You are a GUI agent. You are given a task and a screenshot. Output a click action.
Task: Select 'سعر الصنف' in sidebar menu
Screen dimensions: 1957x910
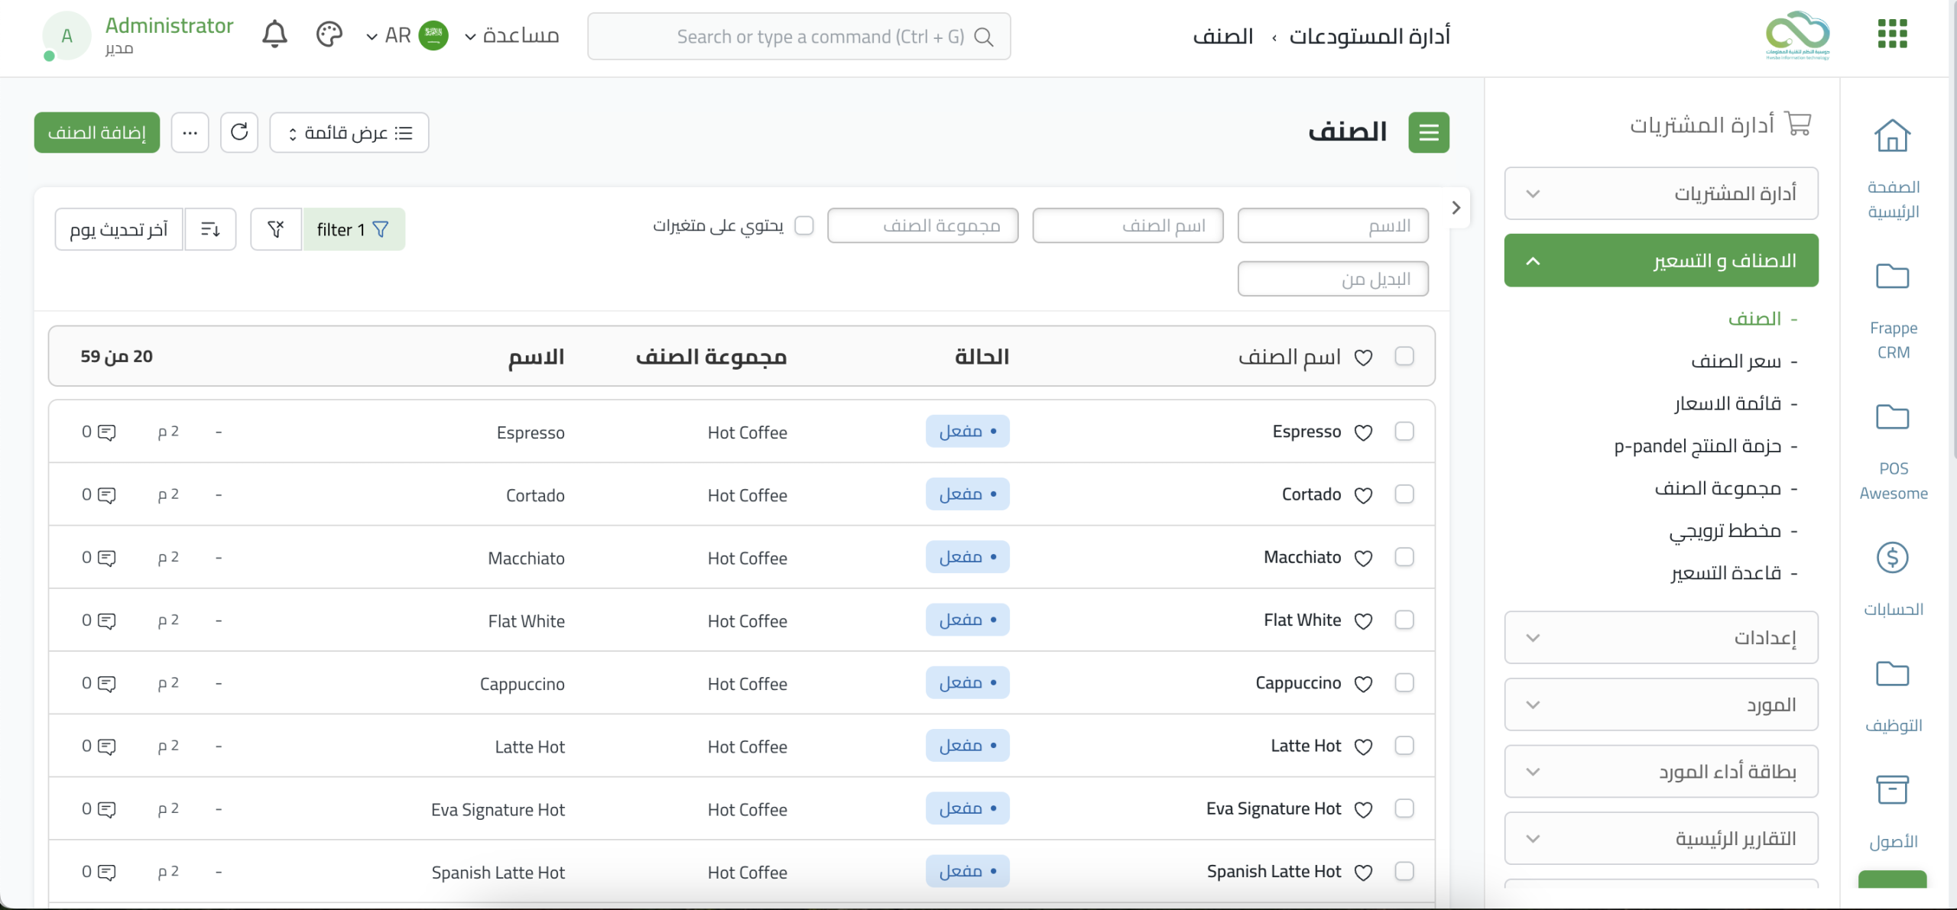click(1735, 361)
